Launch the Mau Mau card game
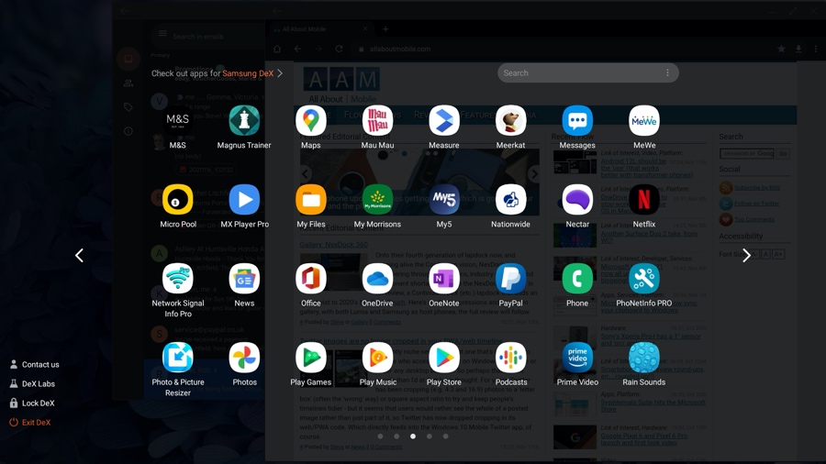 point(377,121)
